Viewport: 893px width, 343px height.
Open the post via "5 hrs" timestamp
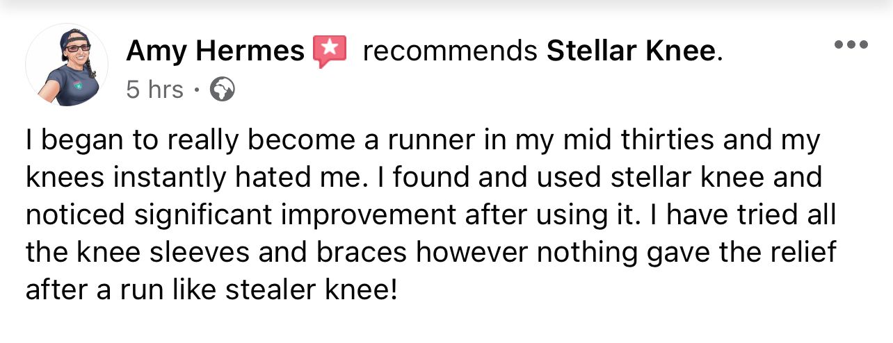pyautogui.click(x=154, y=90)
